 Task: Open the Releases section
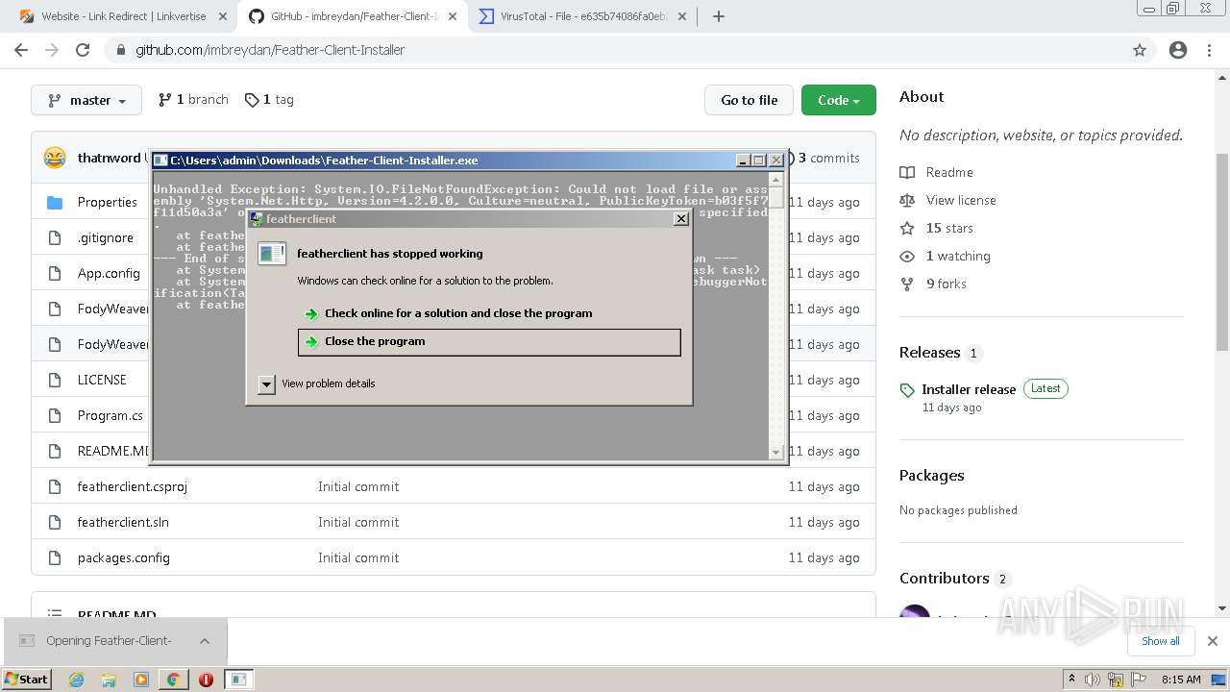tap(929, 353)
